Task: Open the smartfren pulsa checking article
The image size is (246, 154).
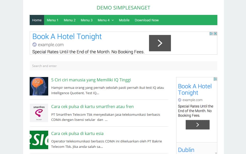Action: 92,107
